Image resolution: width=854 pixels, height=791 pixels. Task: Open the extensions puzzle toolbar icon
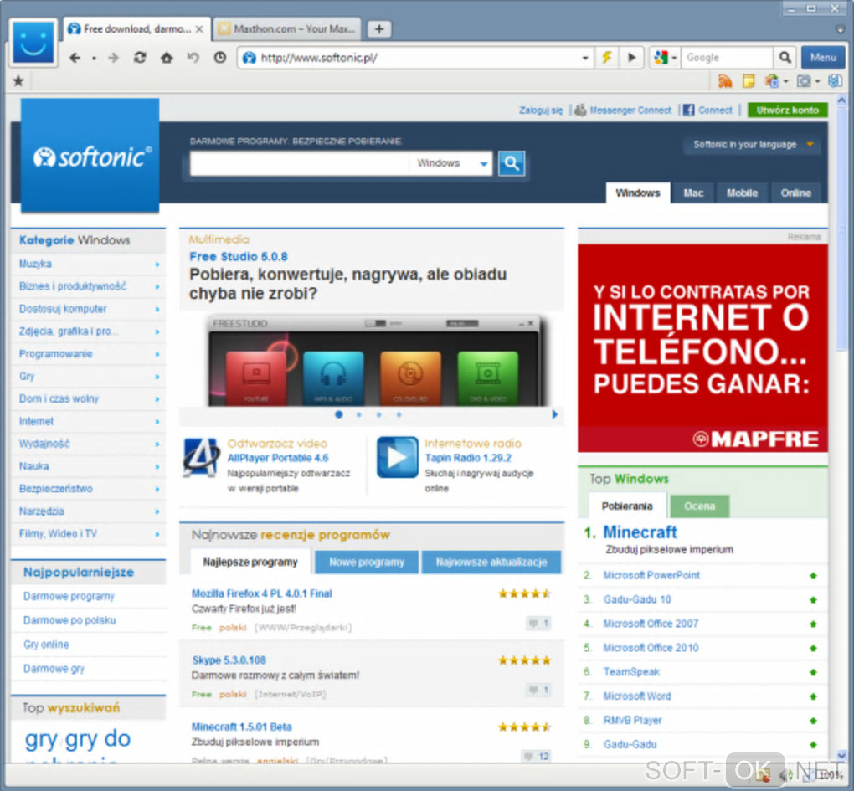coord(772,81)
